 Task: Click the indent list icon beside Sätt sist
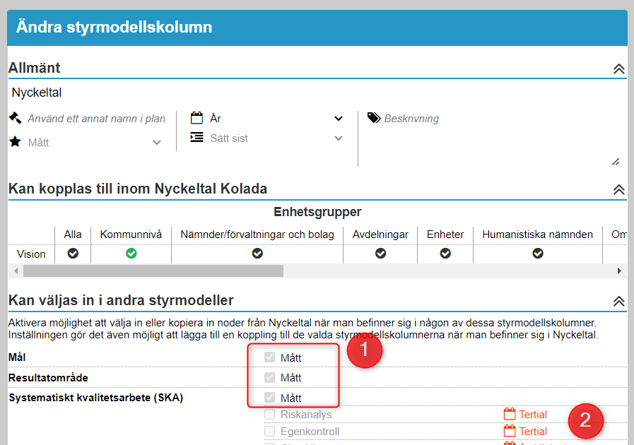pyautogui.click(x=196, y=138)
